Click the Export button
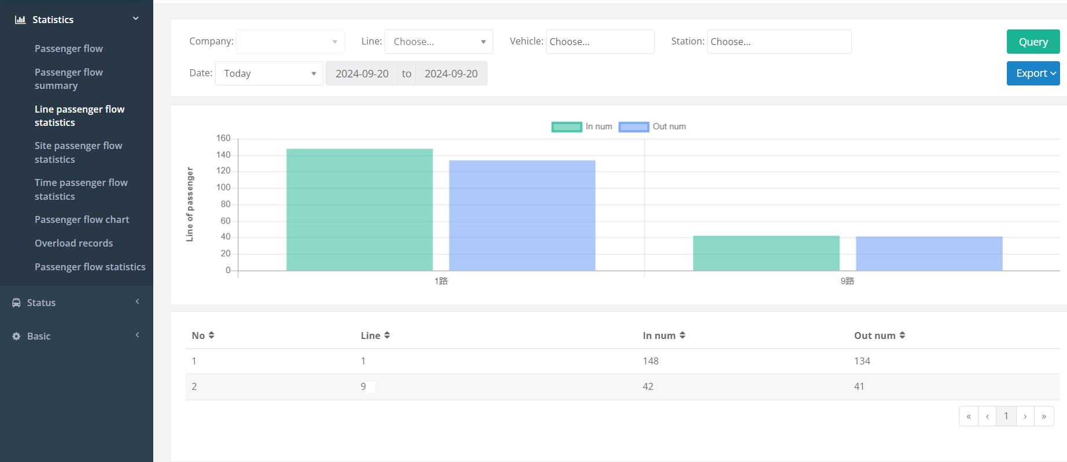 [x=1033, y=73]
